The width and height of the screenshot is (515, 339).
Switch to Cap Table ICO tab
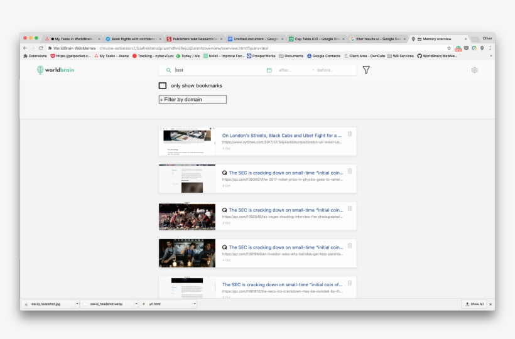[x=316, y=39]
